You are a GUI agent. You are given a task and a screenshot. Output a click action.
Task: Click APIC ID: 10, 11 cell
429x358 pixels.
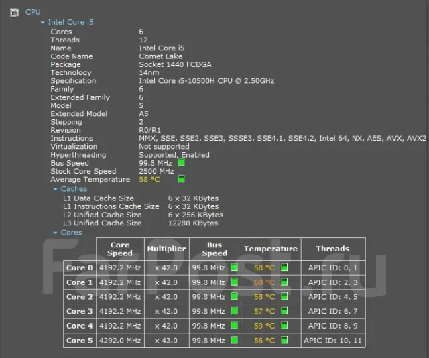(x=333, y=340)
